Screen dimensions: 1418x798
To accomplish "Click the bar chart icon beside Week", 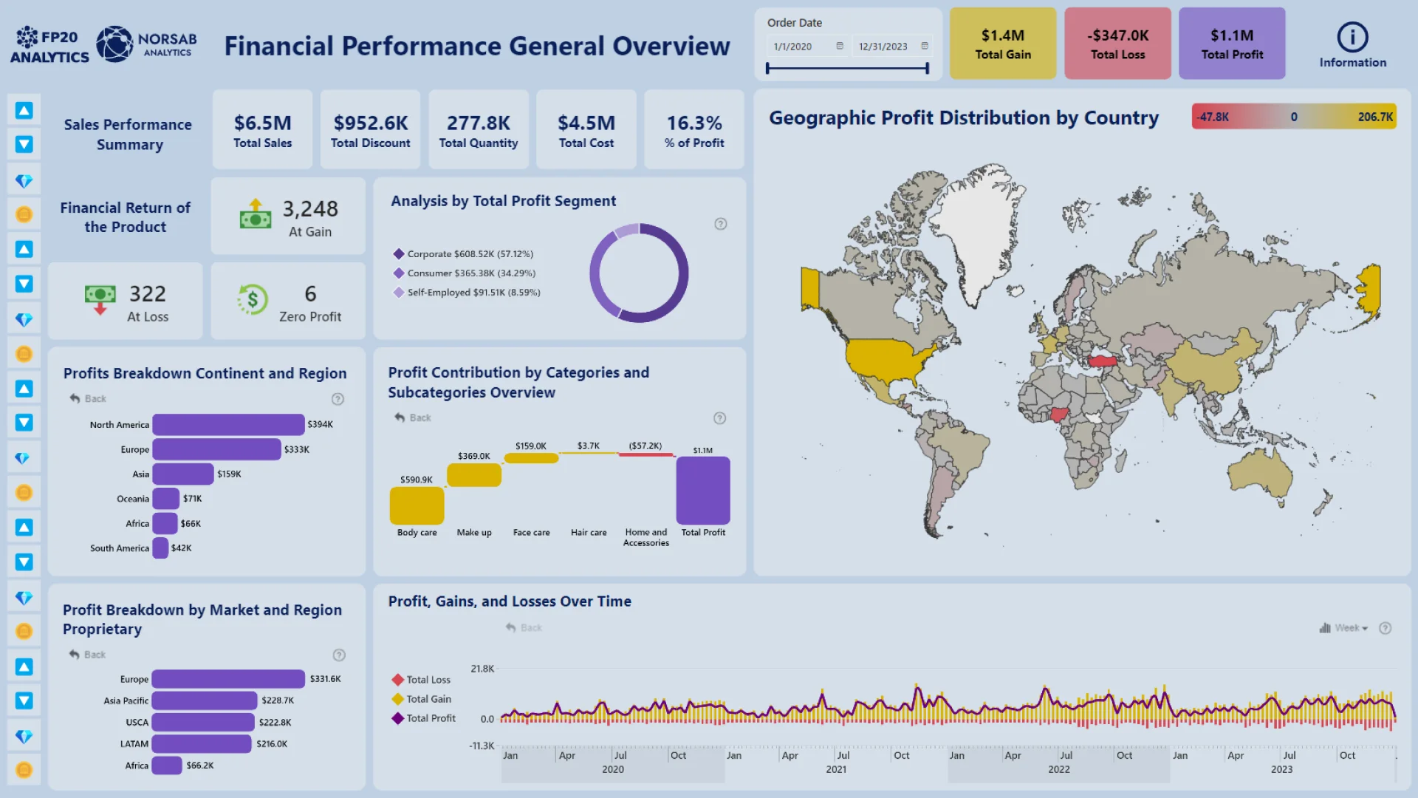I will click(1325, 628).
